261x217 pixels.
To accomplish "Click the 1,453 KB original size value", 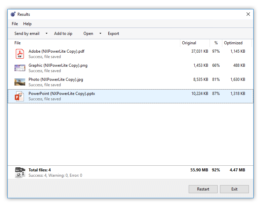I will 201,65.
